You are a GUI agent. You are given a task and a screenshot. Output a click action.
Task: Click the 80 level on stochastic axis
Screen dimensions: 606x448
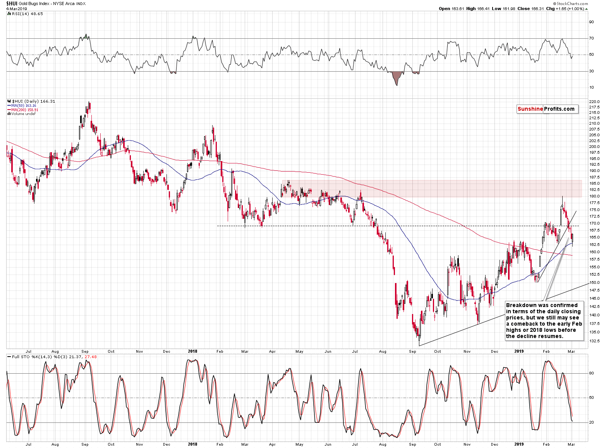591,373
